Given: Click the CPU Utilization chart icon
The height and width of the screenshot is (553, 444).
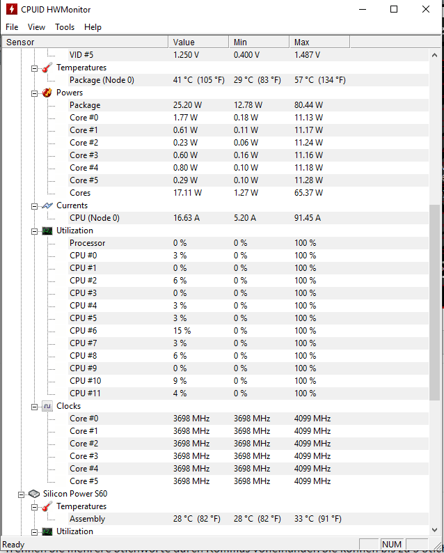Looking at the screenshot, I should (x=47, y=231).
